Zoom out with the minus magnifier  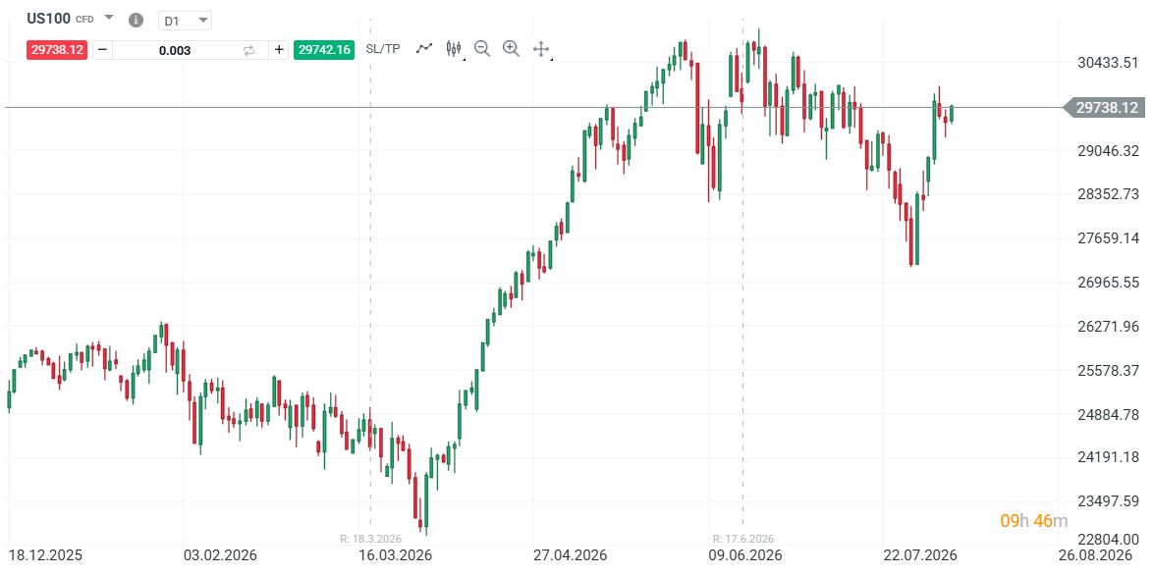pyautogui.click(x=482, y=48)
